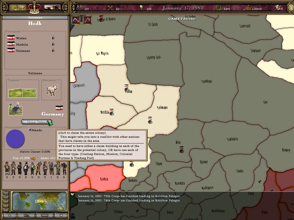
Task: Click the red Kedoin province on map
Action: 104,179
